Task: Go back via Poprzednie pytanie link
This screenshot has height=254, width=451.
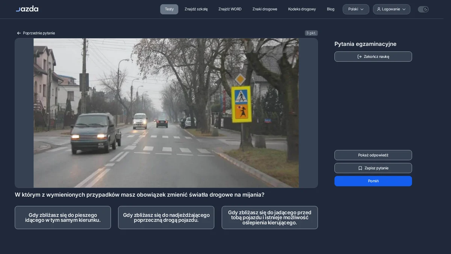Action: point(36,33)
